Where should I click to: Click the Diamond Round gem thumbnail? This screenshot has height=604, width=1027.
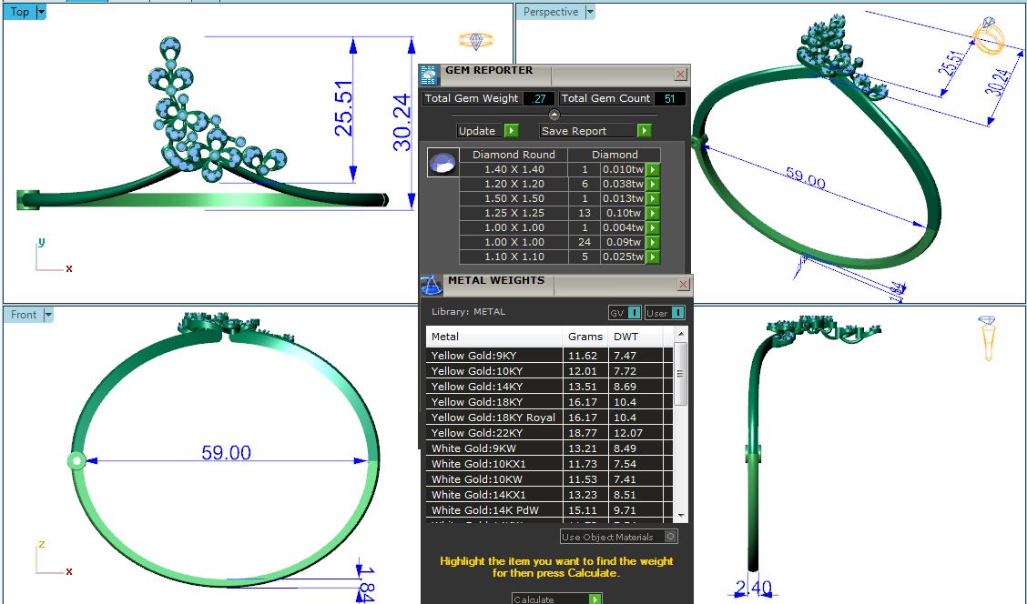[442, 164]
